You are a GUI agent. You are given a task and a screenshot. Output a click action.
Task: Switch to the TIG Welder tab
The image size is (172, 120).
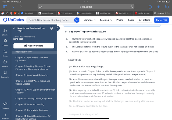click(x=66, y=13)
